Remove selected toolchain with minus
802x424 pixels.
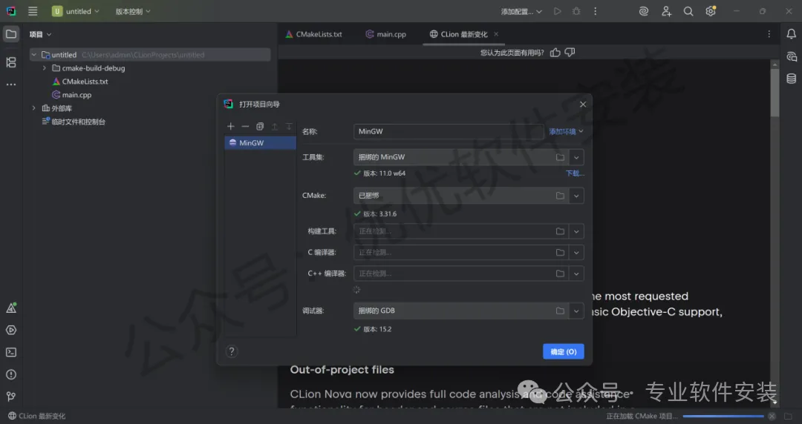[x=246, y=126]
